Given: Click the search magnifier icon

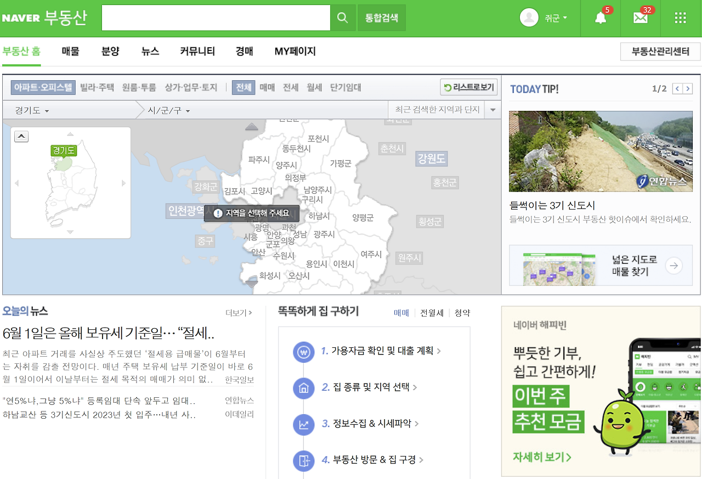Looking at the screenshot, I should pos(342,18).
